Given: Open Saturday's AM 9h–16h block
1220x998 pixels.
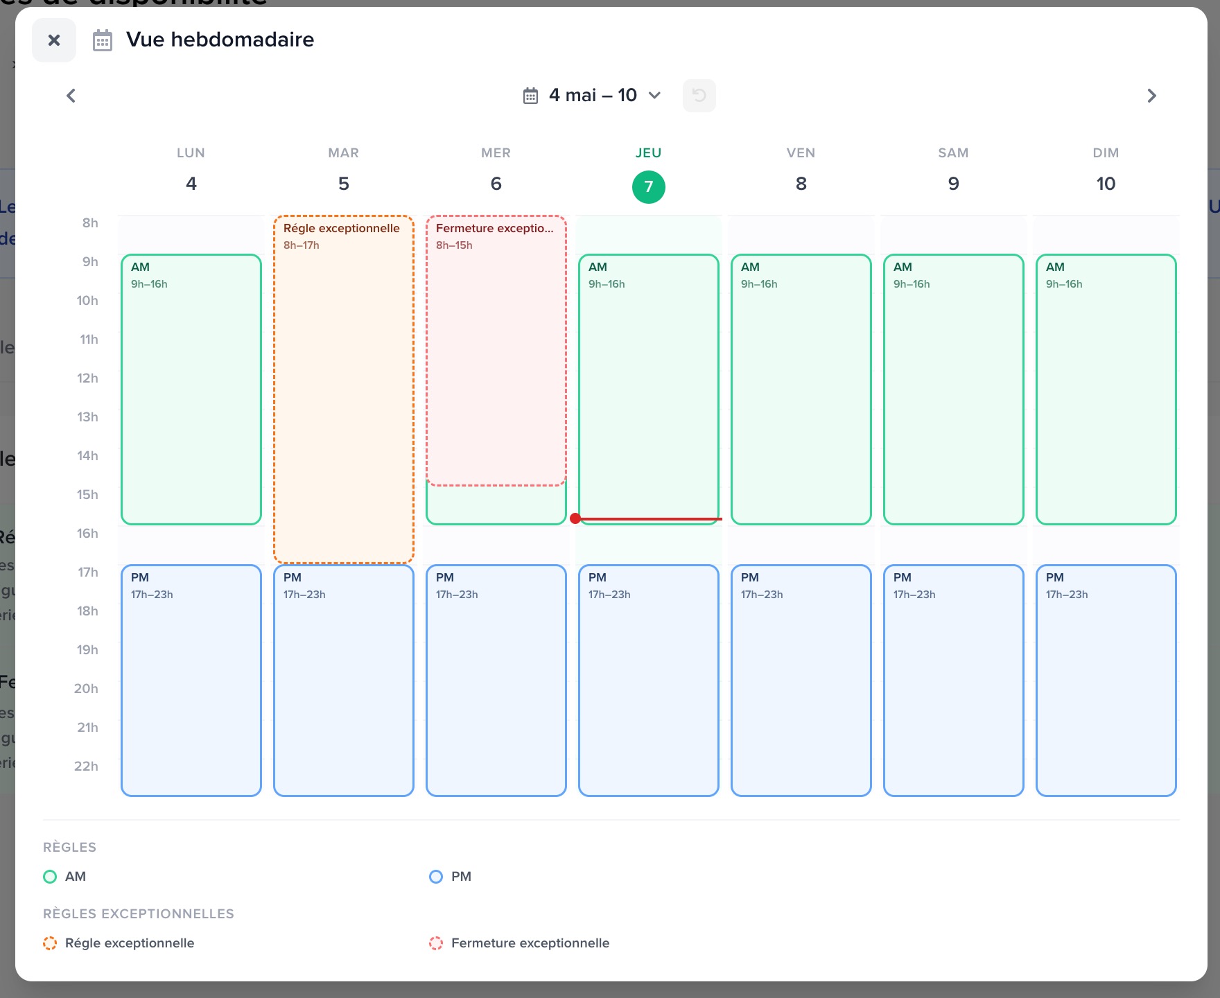Looking at the screenshot, I should [x=954, y=389].
